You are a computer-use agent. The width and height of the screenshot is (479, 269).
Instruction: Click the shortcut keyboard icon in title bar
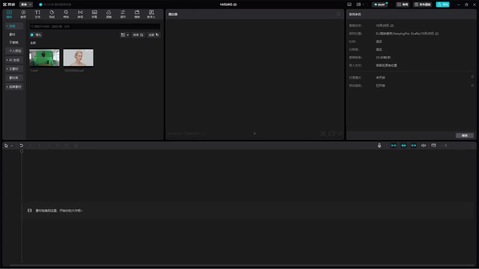350,4
